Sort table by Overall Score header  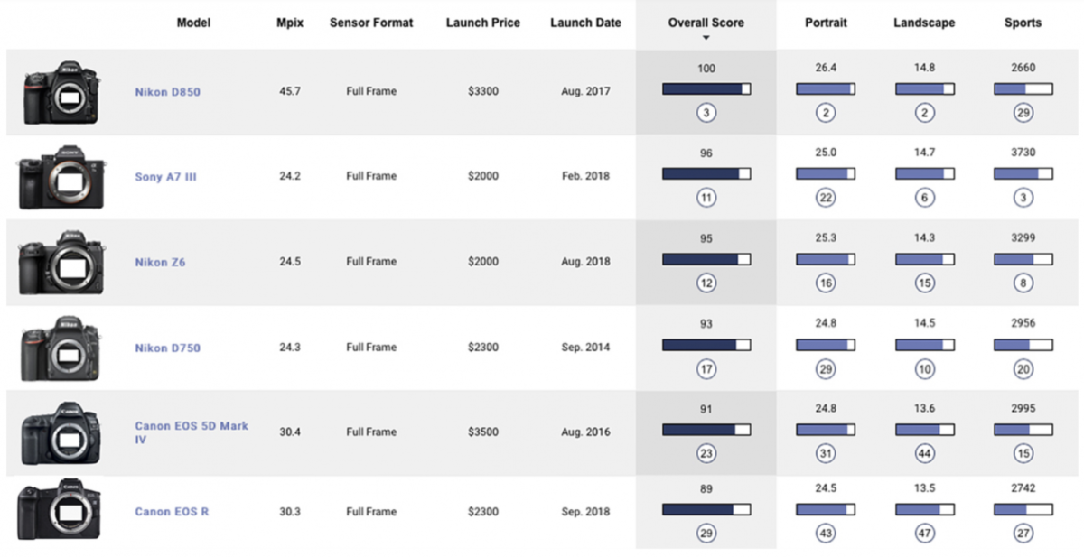point(706,23)
